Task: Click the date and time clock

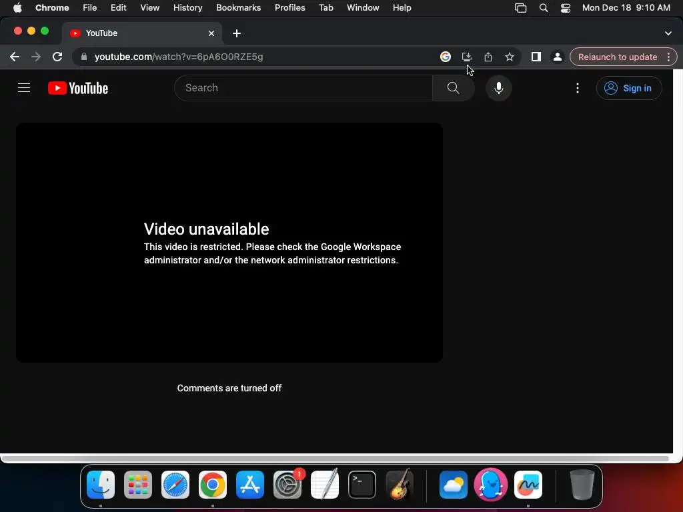Action: 626,7
